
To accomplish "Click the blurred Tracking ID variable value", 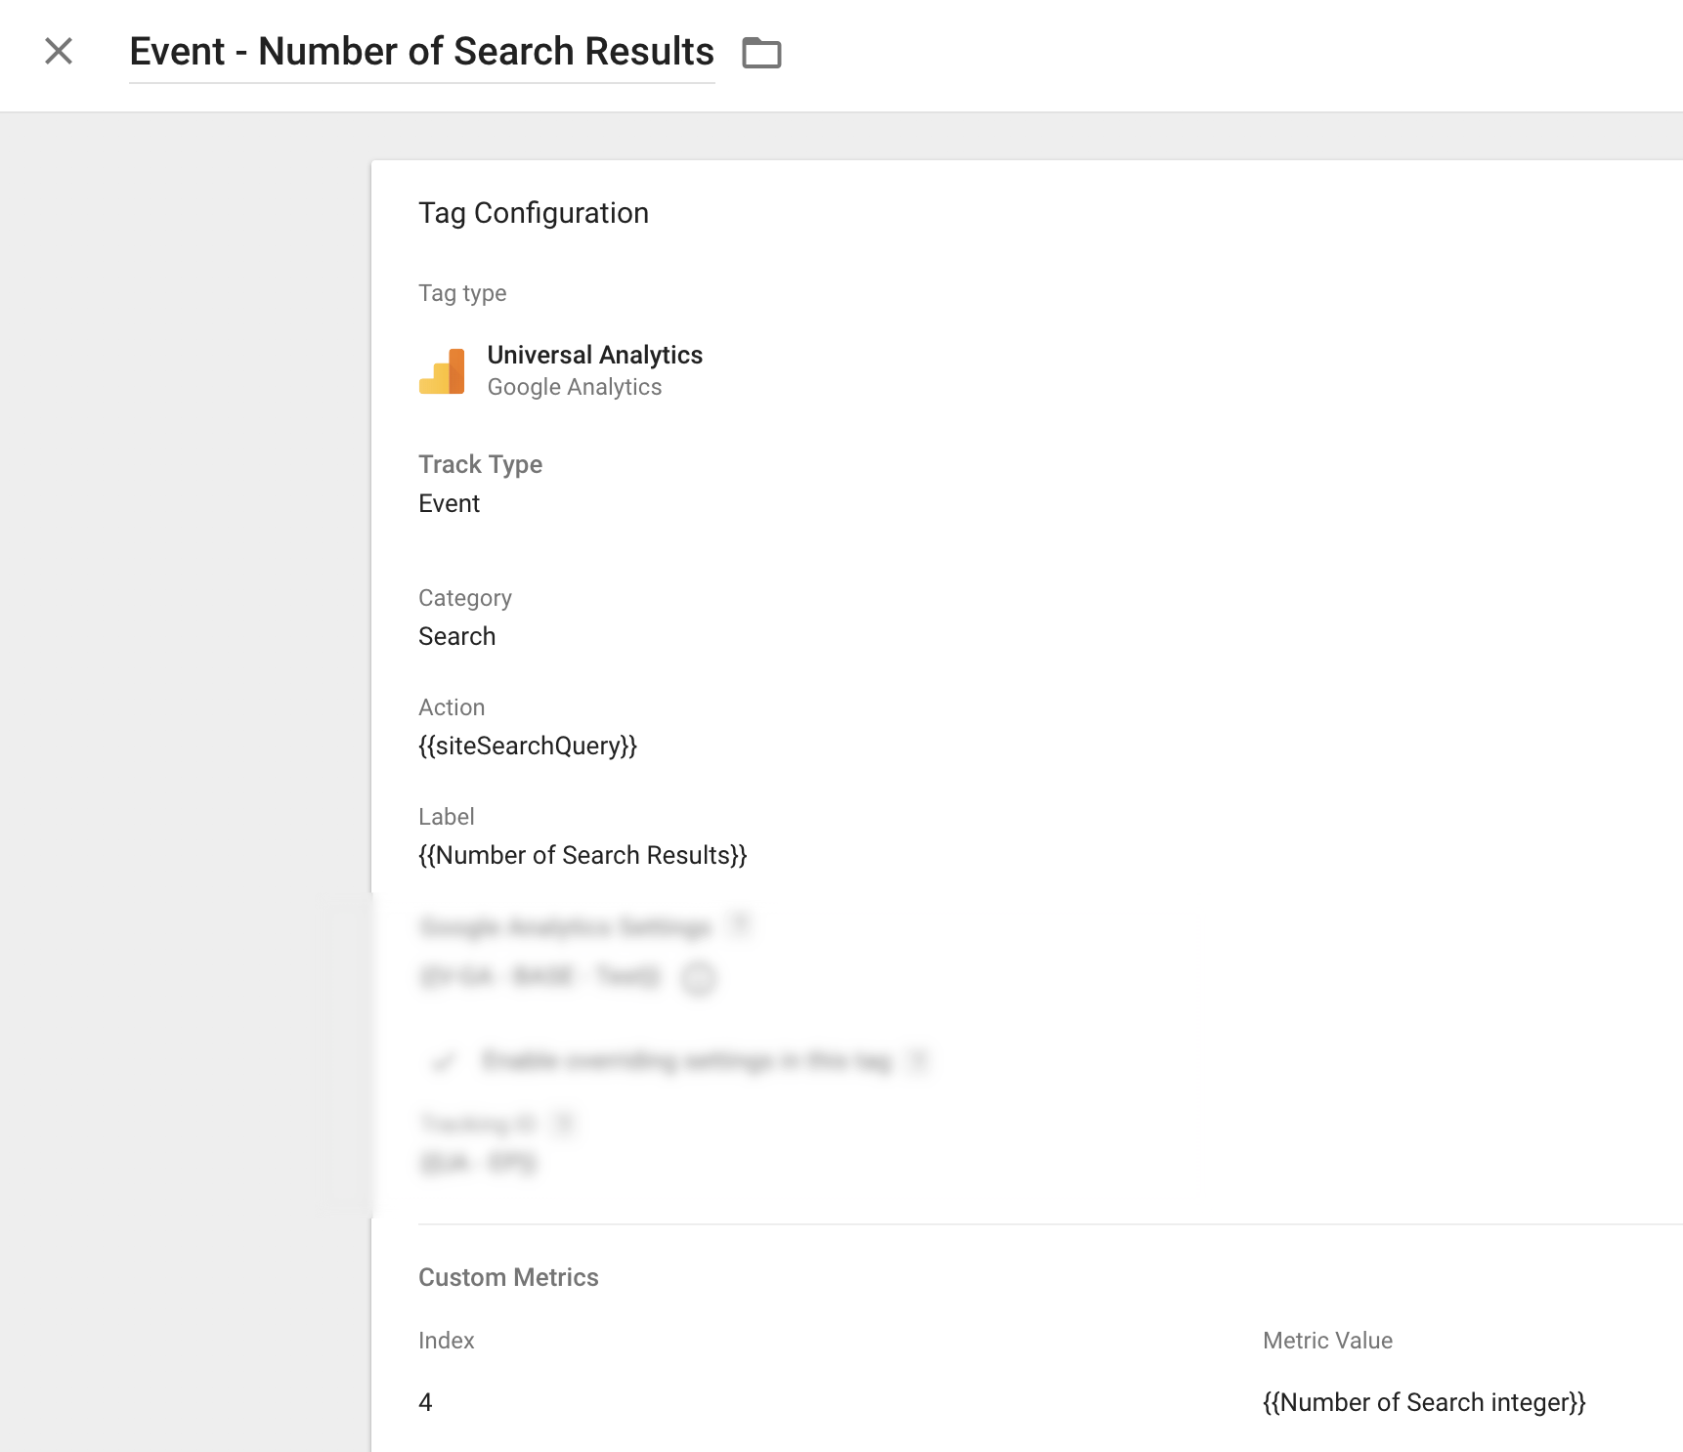I will point(478,1163).
